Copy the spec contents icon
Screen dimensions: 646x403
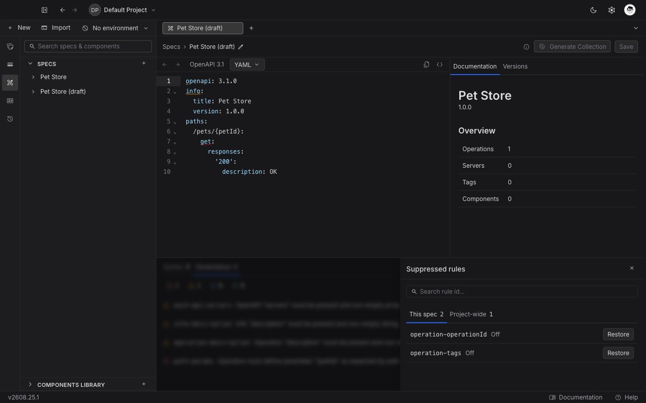(426, 64)
